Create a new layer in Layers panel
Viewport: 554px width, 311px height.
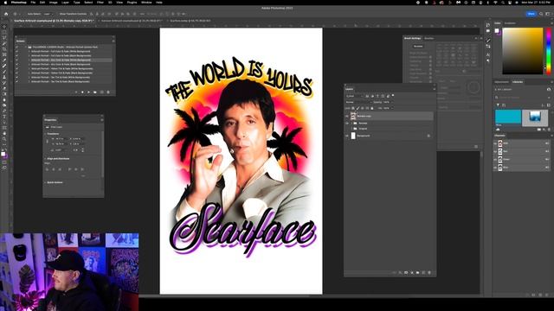423,273
